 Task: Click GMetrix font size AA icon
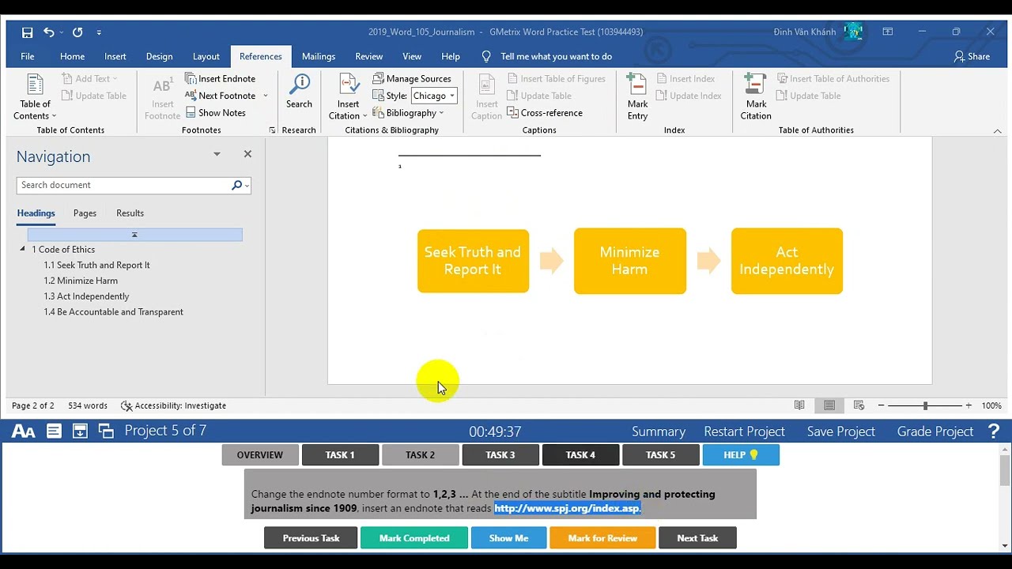[x=24, y=431]
